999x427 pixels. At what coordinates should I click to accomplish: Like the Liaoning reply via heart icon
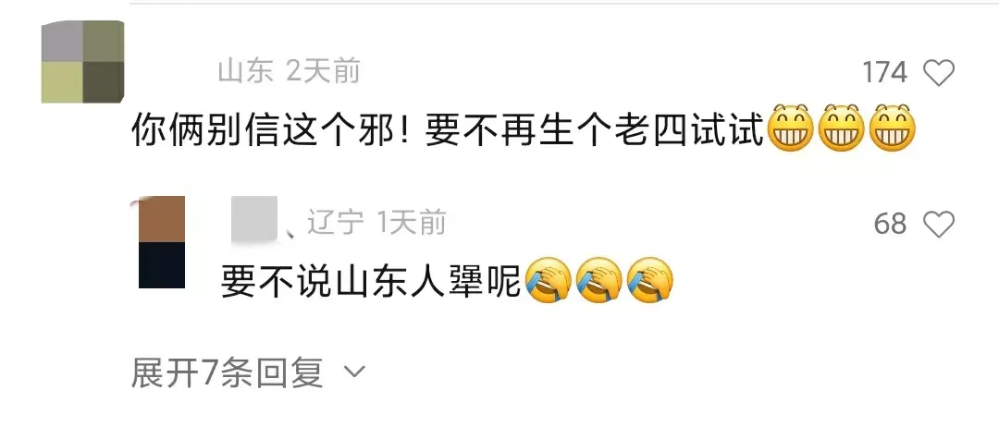(x=939, y=224)
